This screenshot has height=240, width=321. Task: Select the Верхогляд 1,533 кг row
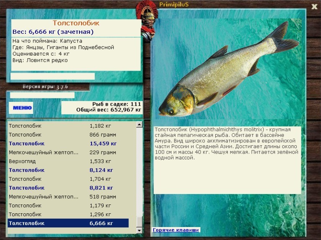(x=68, y=161)
